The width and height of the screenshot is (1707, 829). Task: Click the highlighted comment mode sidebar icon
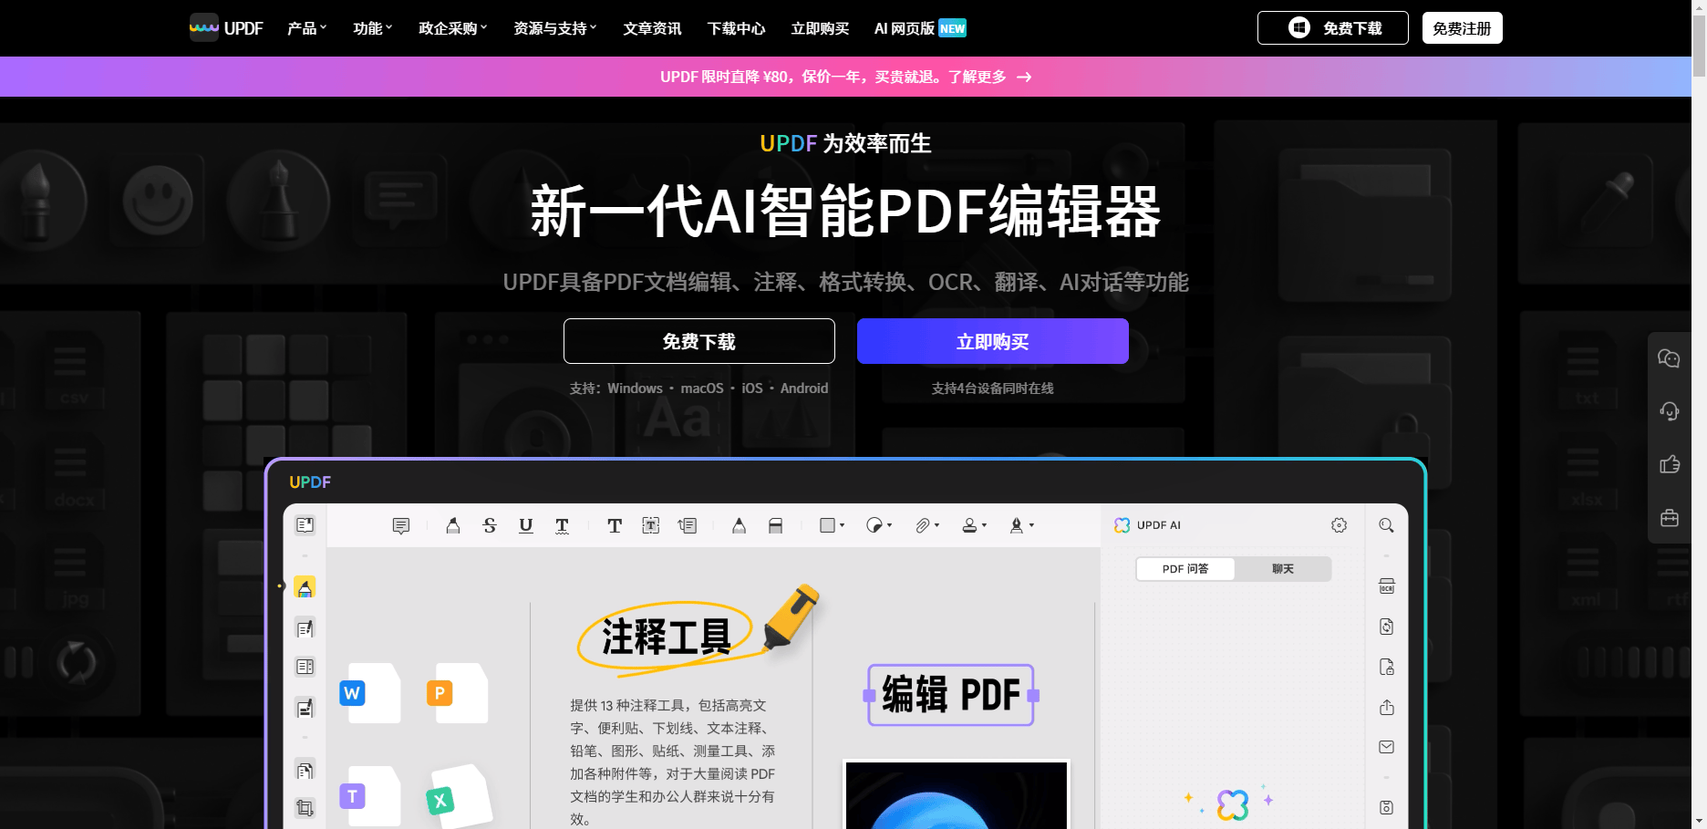click(x=305, y=587)
